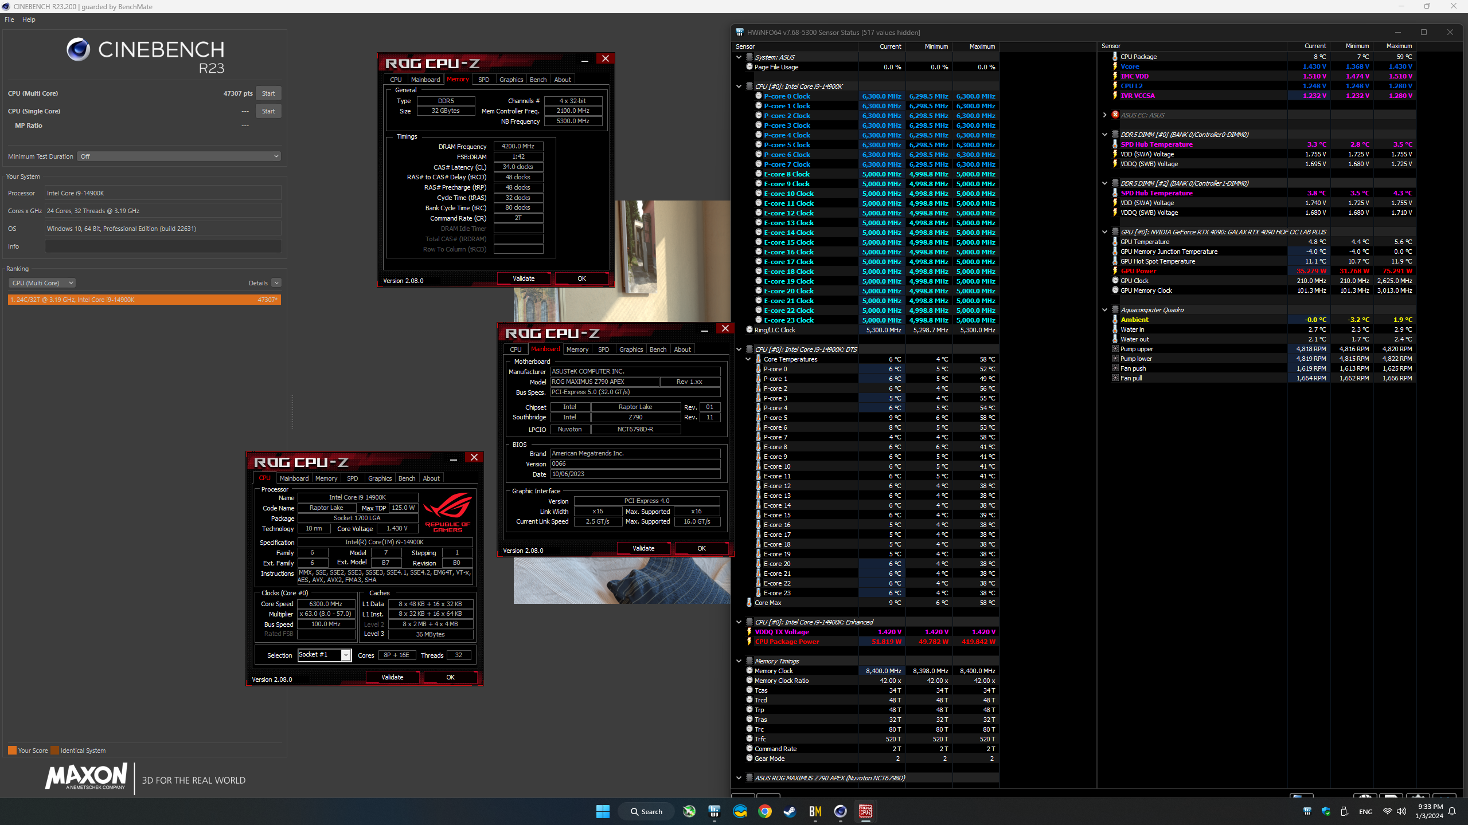The height and width of the screenshot is (825, 1468).
Task: Collapse the Aquacomputer Quadro sensor group
Action: (x=1104, y=310)
